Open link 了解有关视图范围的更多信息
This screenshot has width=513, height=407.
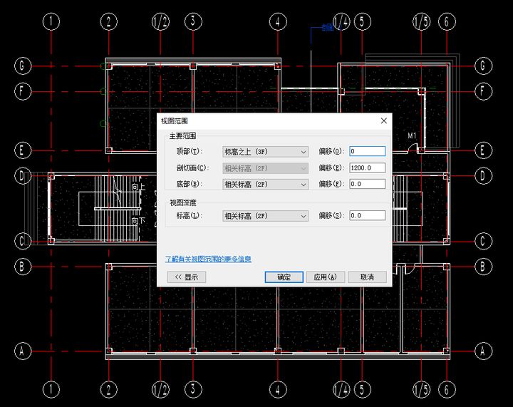[208, 259]
